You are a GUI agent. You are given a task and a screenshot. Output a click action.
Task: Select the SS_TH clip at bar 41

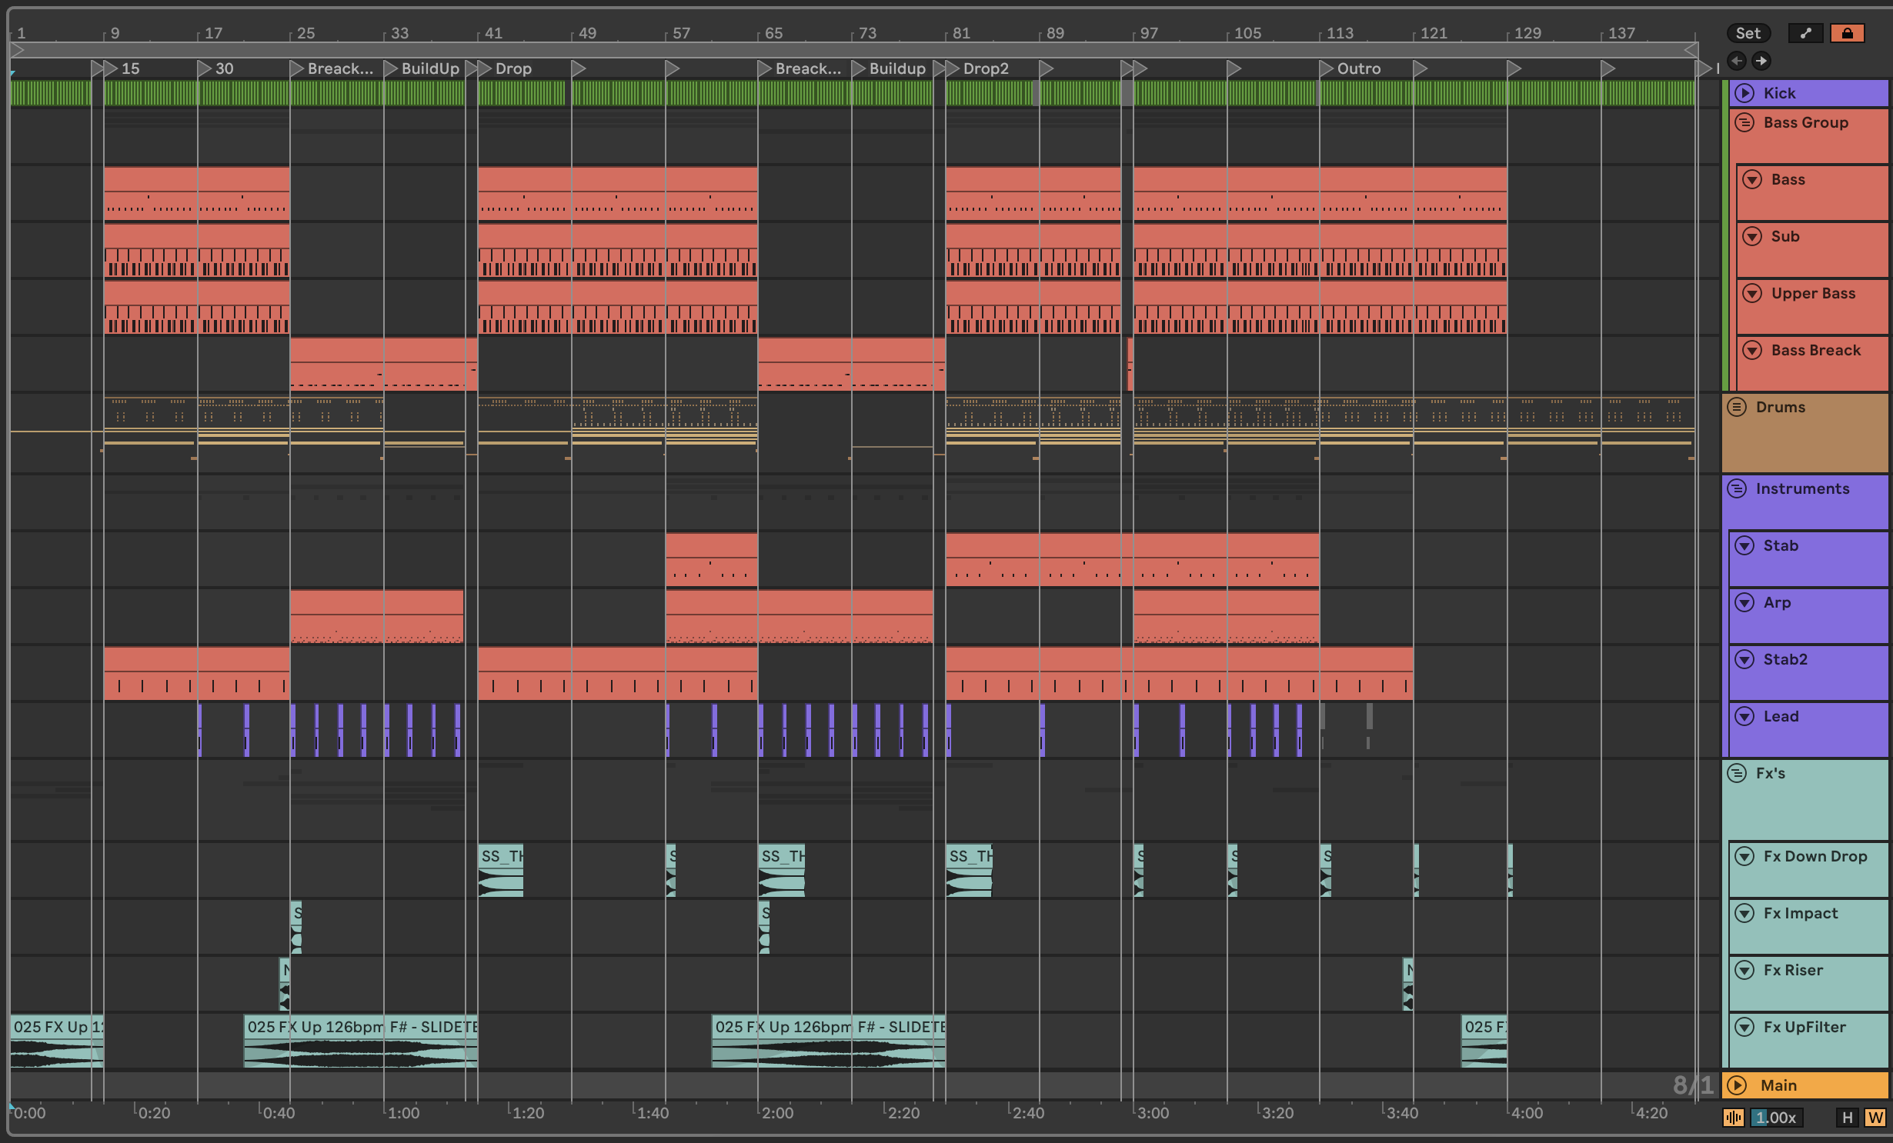tap(500, 870)
